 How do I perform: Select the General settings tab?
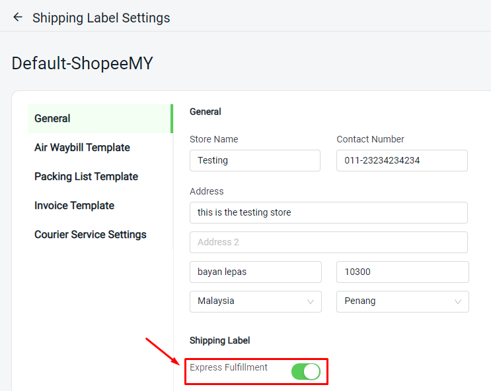tap(53, 119)
